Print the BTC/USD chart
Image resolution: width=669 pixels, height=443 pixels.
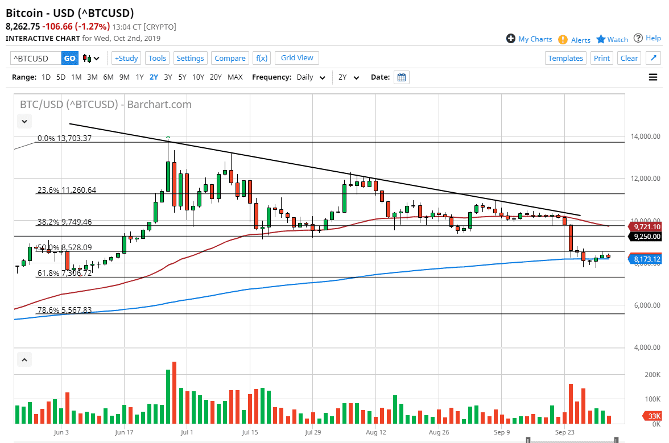[x=601, y=57]
